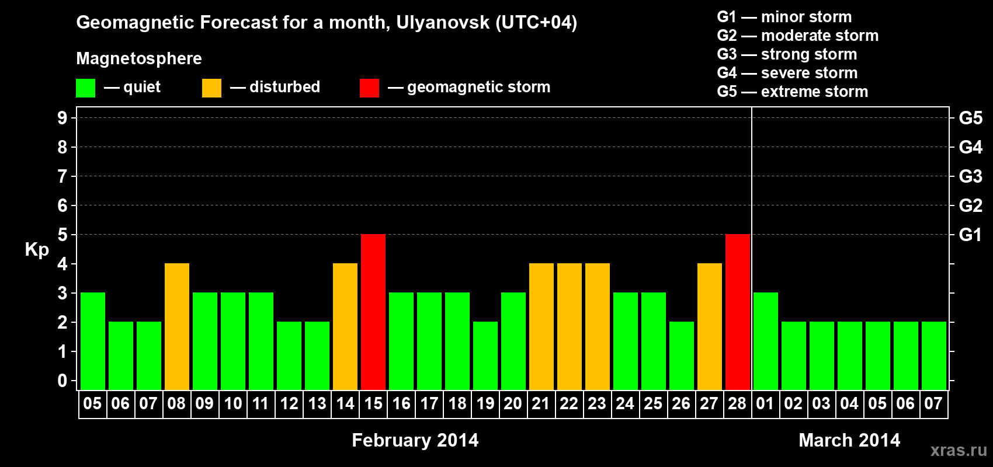This screenshot has height=467, width=993.
Task: Click the G1 right axis label
Action: pyautogui.click(x=970, y=235)
